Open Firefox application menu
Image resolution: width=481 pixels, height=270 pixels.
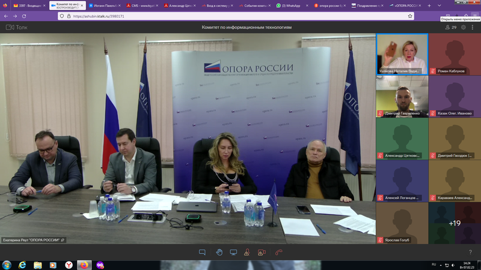[474, 16]
